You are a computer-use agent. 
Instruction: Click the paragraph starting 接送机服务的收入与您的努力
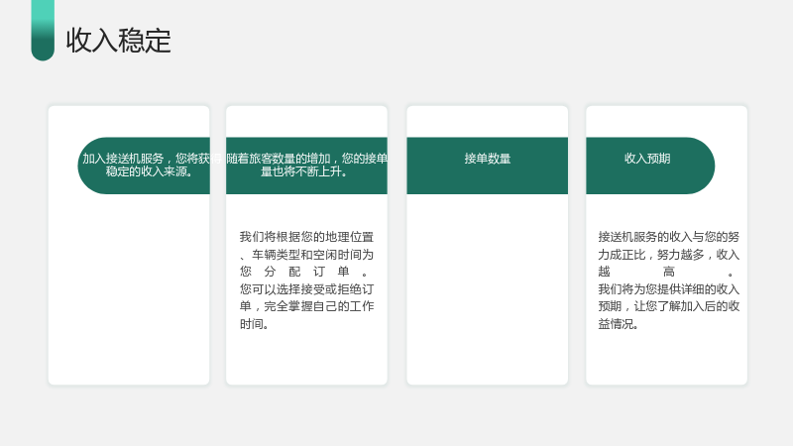click(x=668, y=280)
